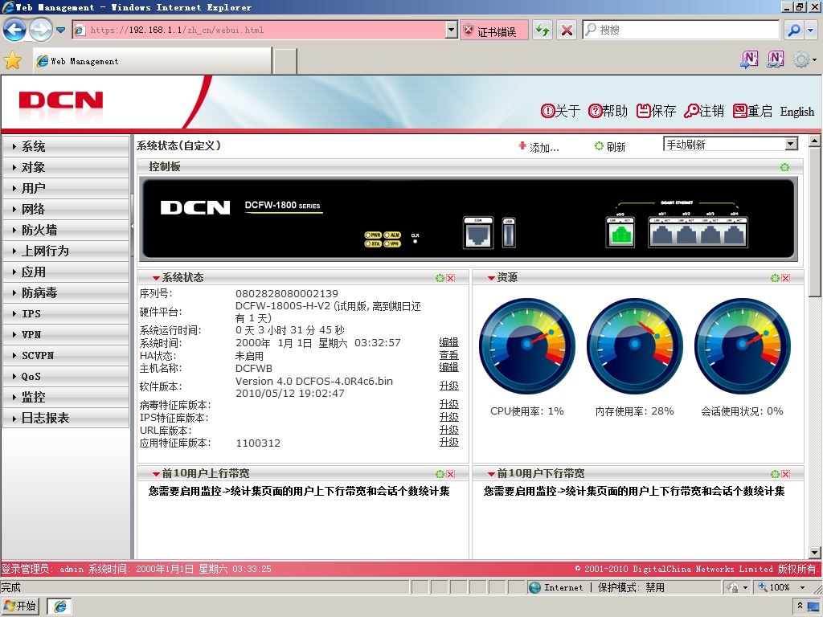This screenshot has width=823, height=617.
Task: Click inside the 搜搜 search box
Action: 680,30
